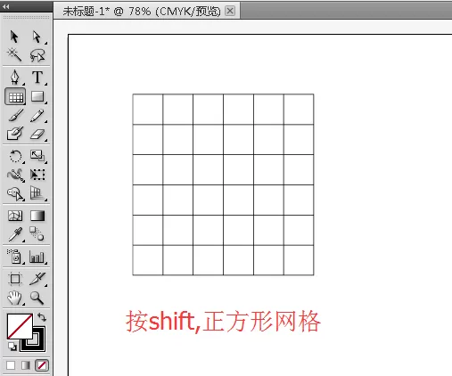The height and width of the screenshot is (376, 452).
Task: Set paint mode to None
Action: pyautogui.click(x=42, y=365)
